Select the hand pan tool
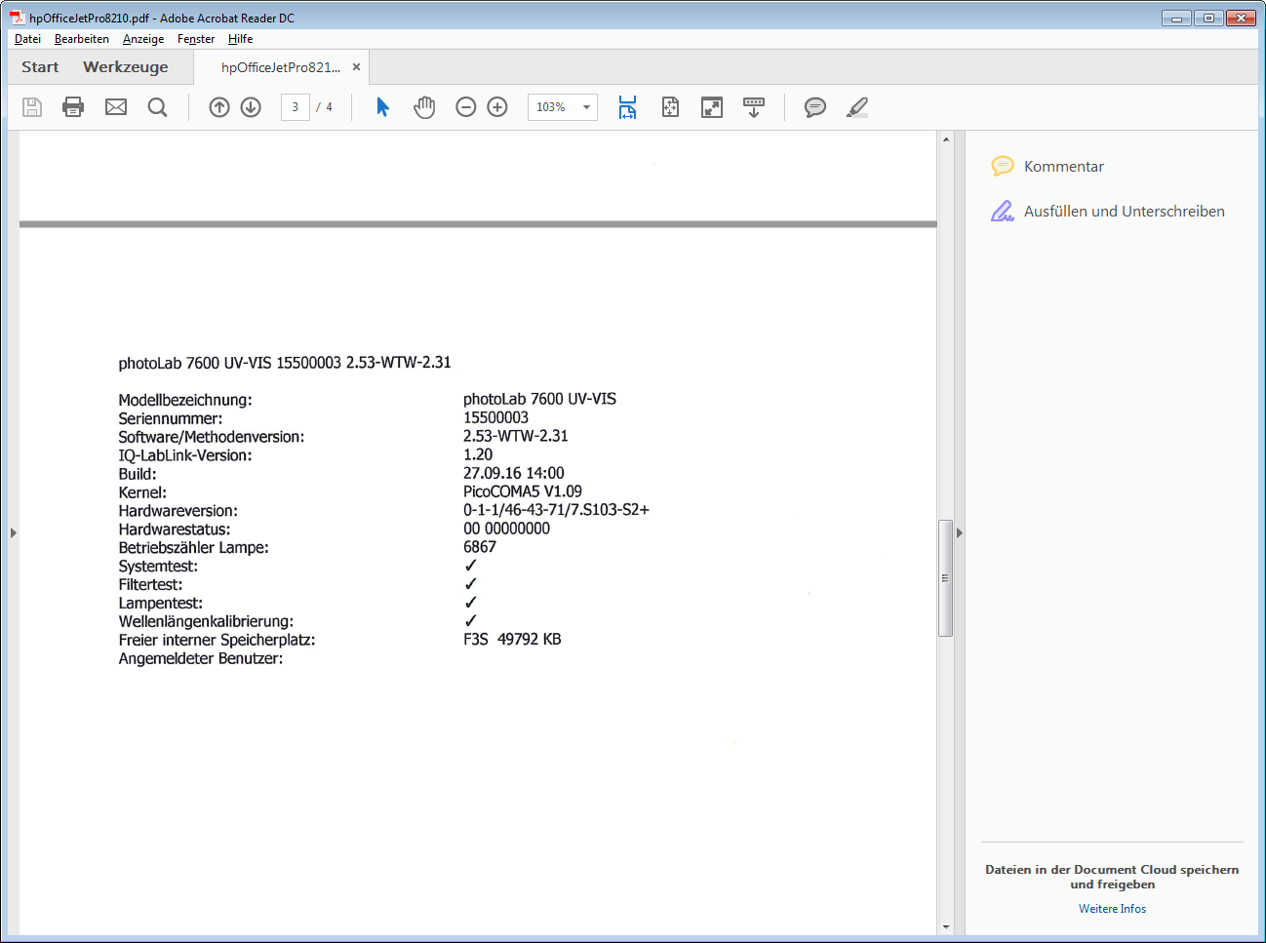The width and height of the screenshot is (1266, 943). 424,107
